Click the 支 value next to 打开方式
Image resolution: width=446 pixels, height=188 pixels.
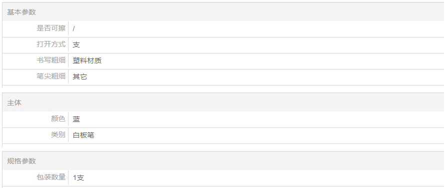(76, 44)
